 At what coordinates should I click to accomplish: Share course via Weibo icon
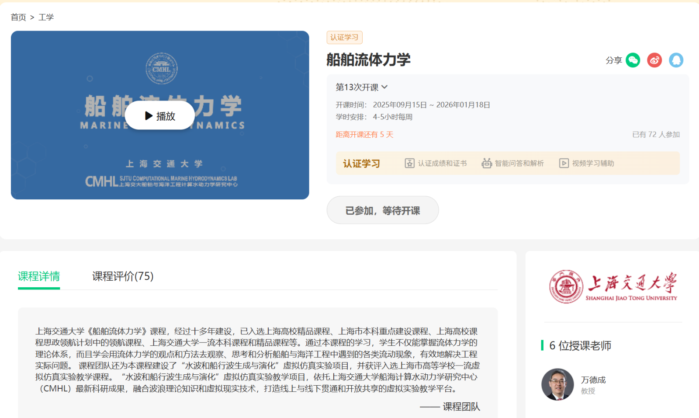tap(654, 60)
